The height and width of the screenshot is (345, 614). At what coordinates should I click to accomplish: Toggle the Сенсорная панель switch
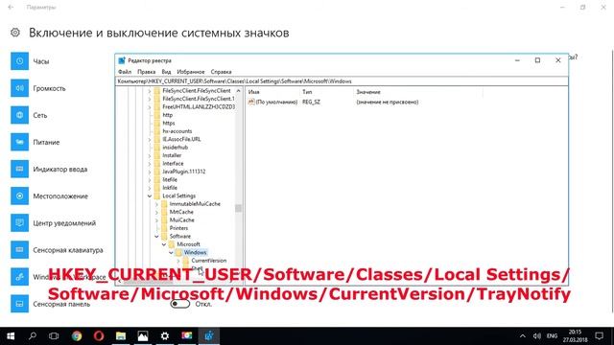pyautogui.click(x=180, y=304)
